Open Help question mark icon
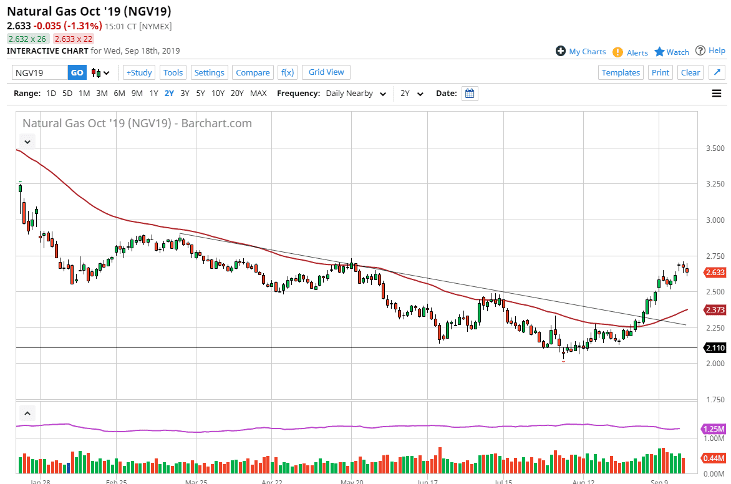731x484 pixels. tap(700, 51)
